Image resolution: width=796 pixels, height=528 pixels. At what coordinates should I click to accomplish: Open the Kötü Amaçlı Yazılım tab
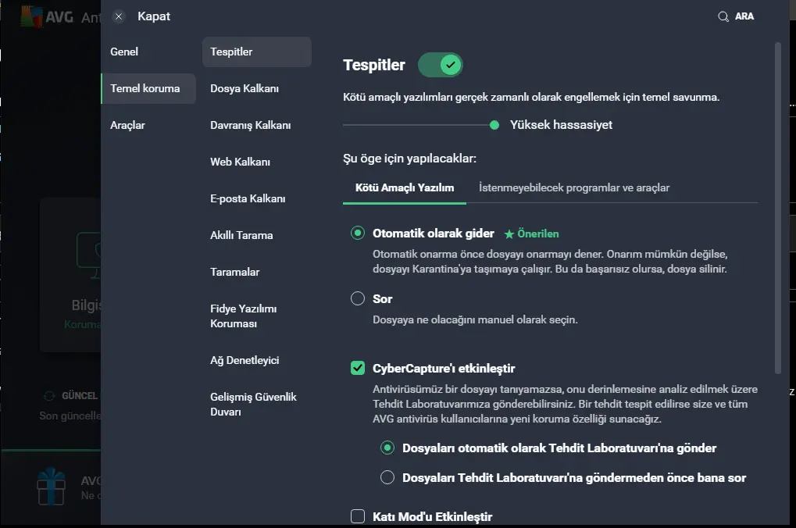click(x=405, y=187)
